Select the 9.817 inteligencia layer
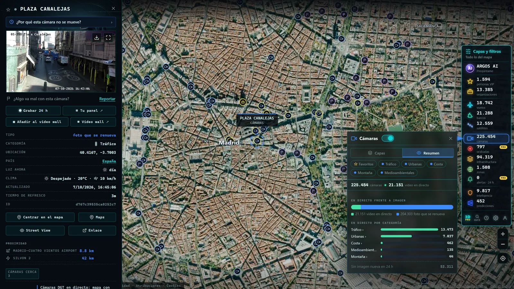The height and width of the screenshot is (289, 514). point(486,193)
